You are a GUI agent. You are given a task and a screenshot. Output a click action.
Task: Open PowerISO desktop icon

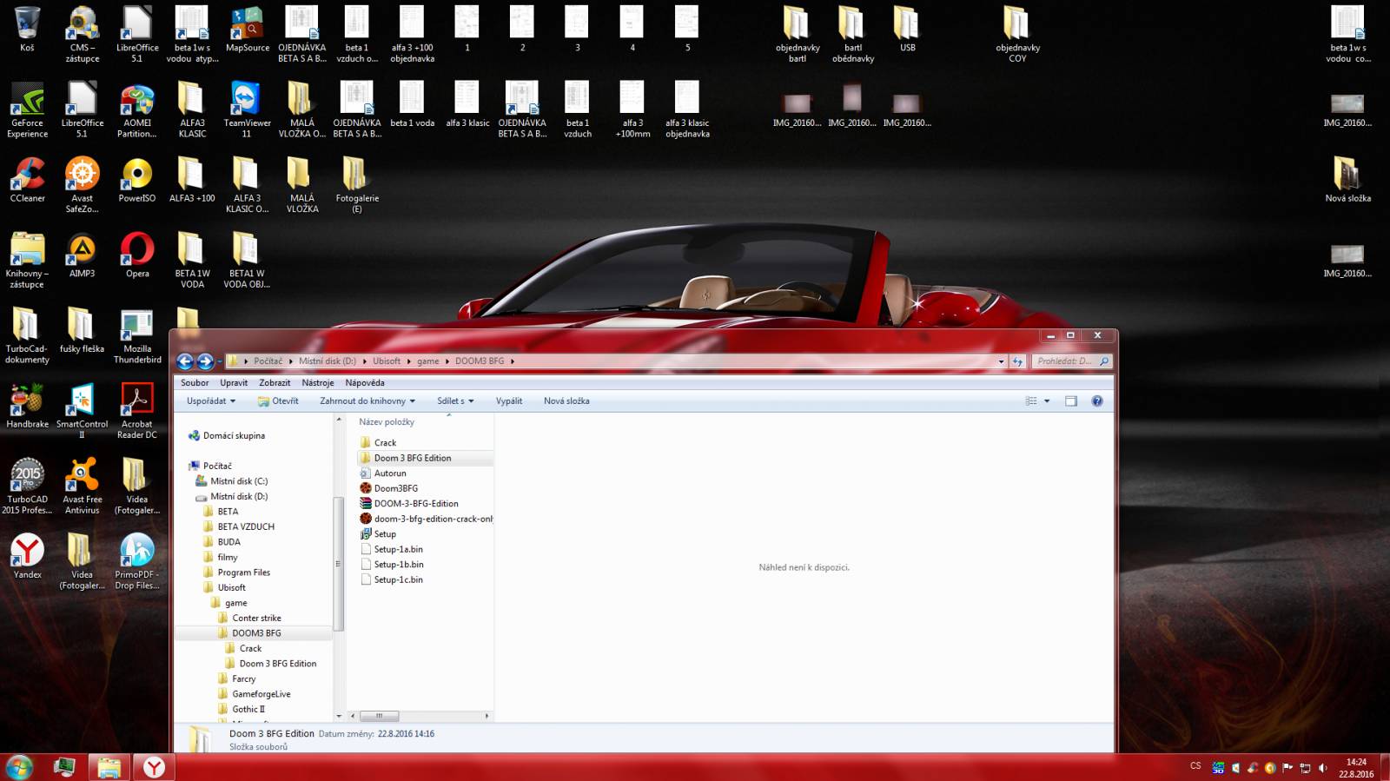[137, 181]
